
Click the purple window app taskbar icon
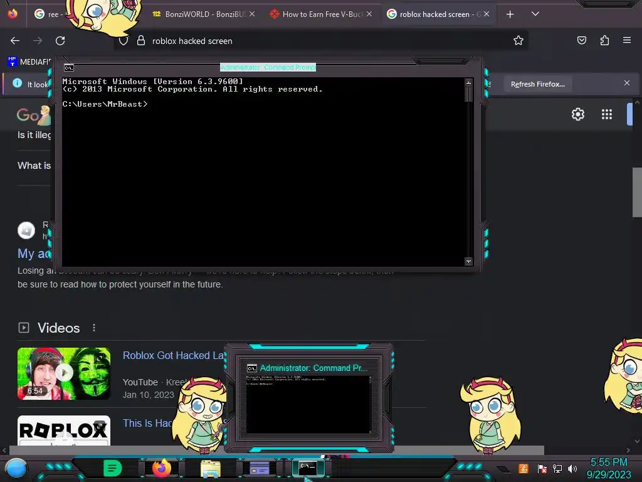(x=259, y=468)
